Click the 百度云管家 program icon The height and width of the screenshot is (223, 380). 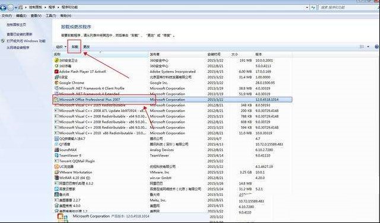[x=56, y=189]
